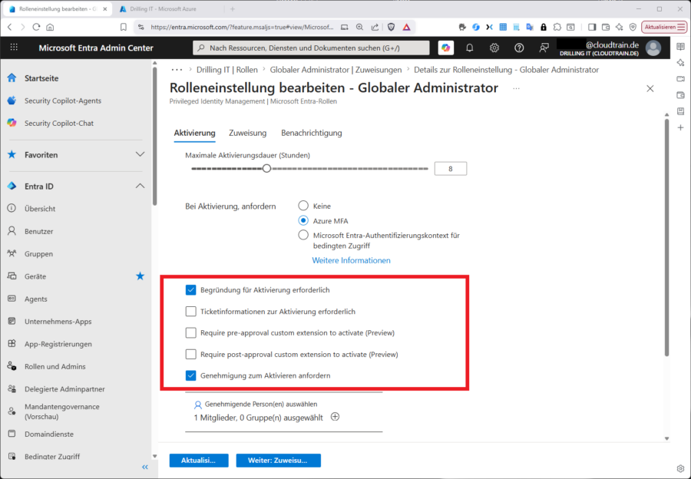The height and width of the screenshot is (479, 691).
Task: Click the maximum activation hours field
Action: [x=451, y=168]
